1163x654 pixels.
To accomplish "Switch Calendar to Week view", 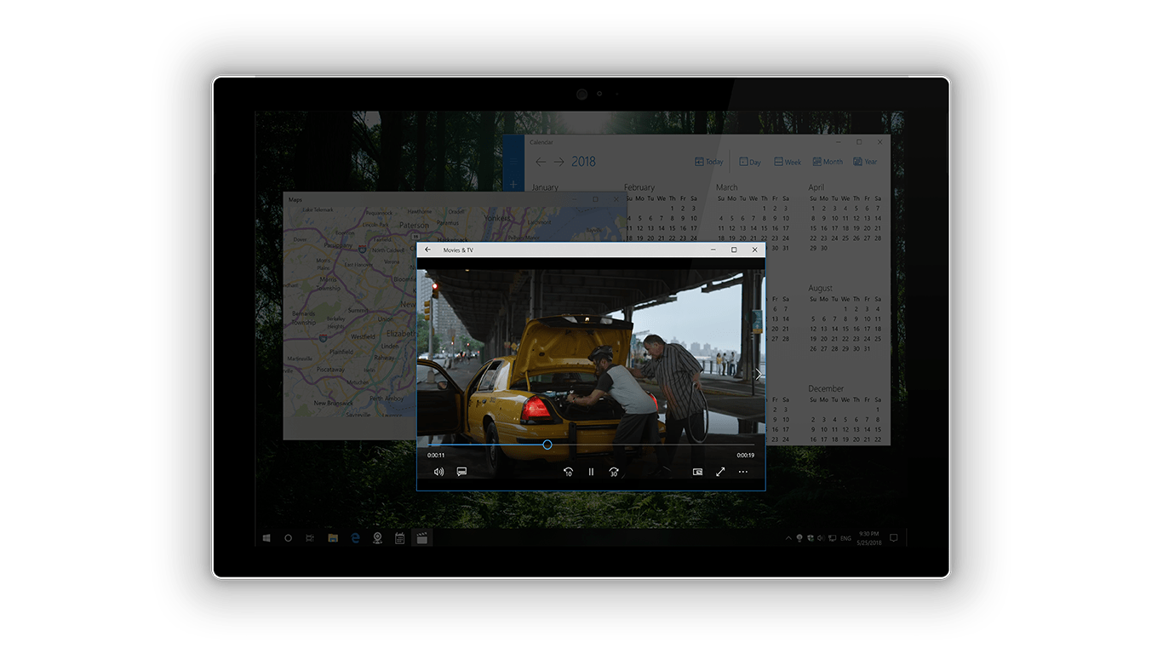I will [788, 162].
